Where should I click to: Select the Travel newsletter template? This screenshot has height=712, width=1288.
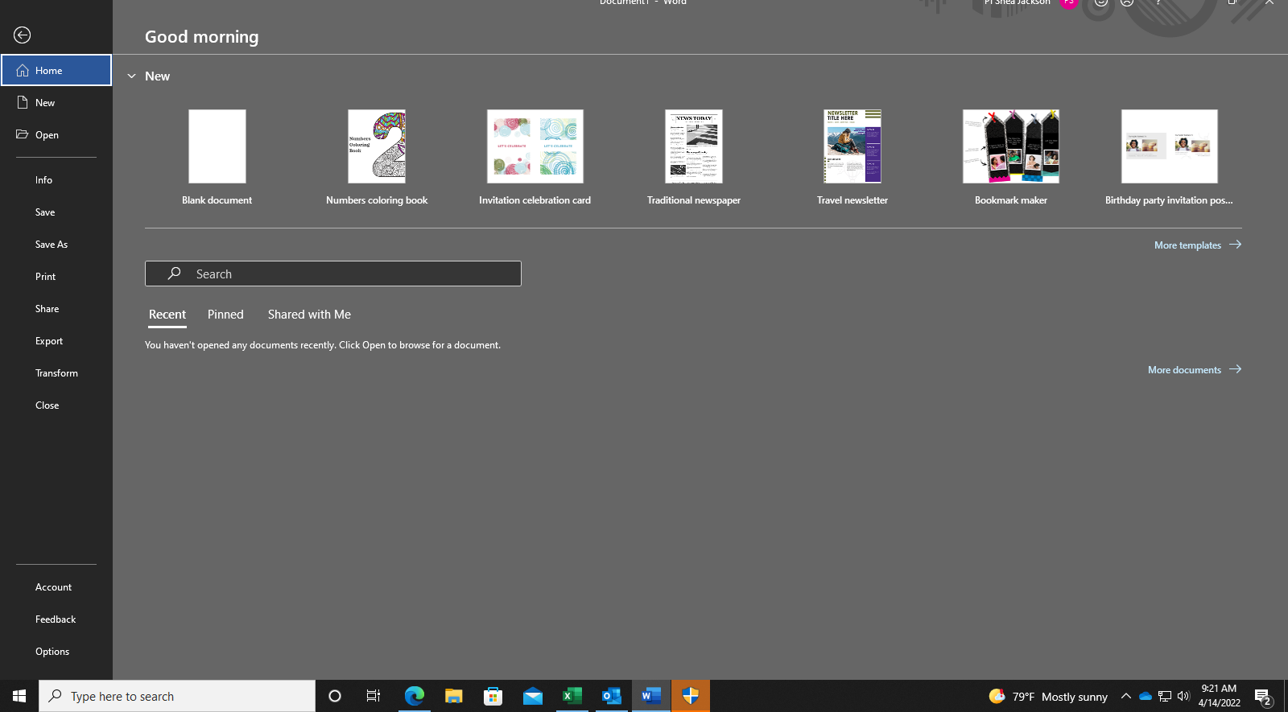[852, 146]
